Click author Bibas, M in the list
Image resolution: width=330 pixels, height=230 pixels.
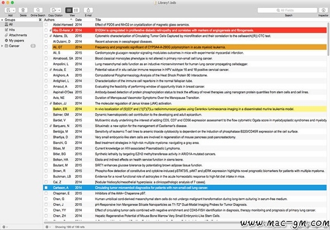coord(59,148)
